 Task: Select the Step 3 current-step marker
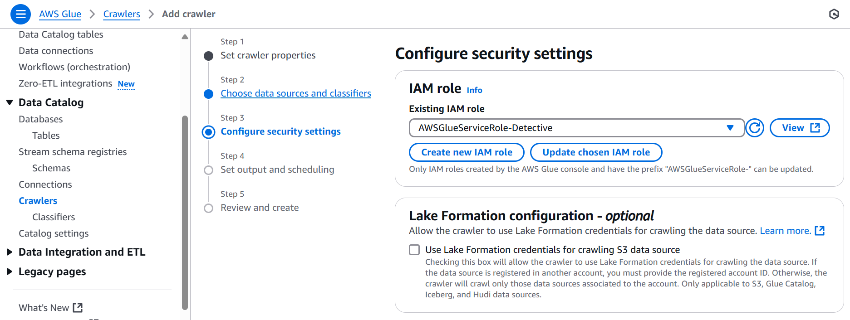coord(208,132)
